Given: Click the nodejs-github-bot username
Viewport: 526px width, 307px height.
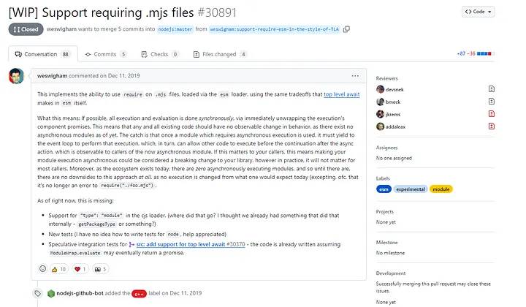Looking at the screenshot, I should click(80, 293).
